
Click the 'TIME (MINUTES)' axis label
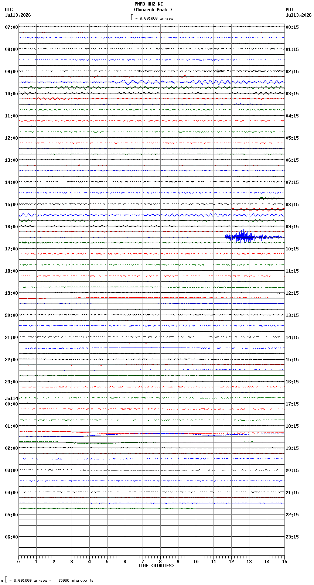pos(156,566)
